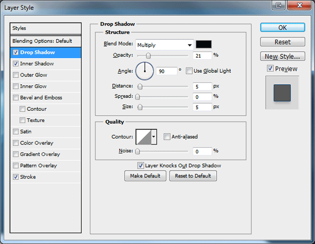
Task: Open Gradient Overlay settings panel
Action: (40, 154)
